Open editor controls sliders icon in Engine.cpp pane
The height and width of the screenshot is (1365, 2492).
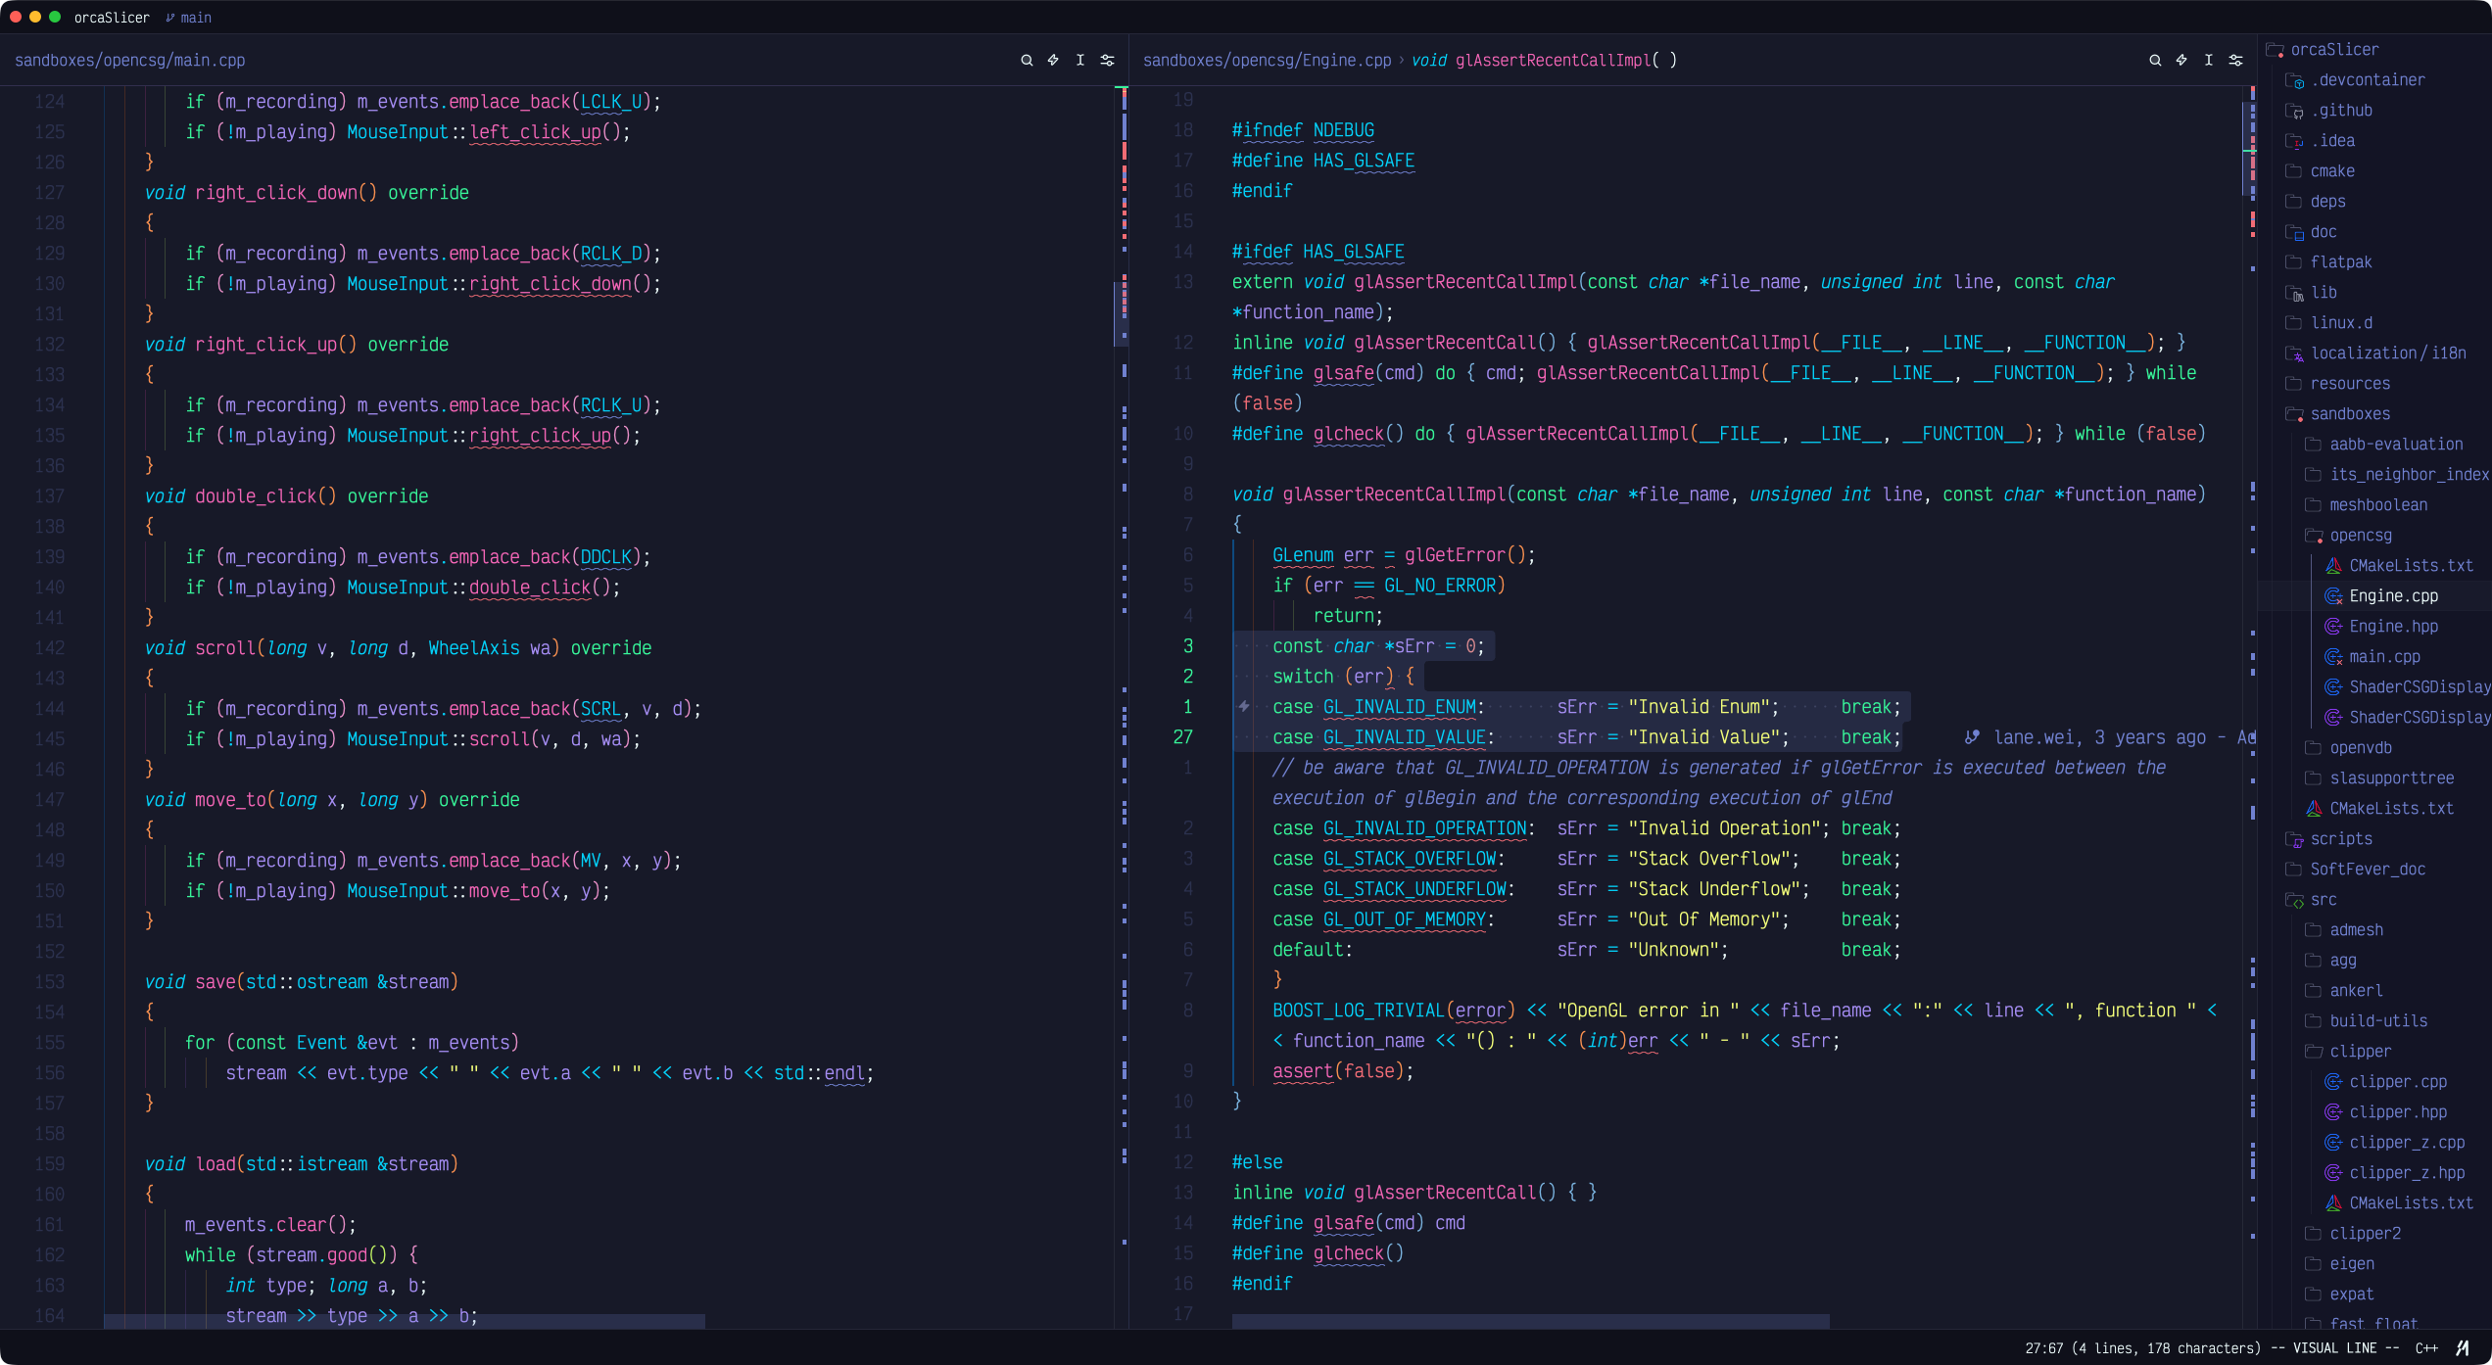click(2235, 61)
